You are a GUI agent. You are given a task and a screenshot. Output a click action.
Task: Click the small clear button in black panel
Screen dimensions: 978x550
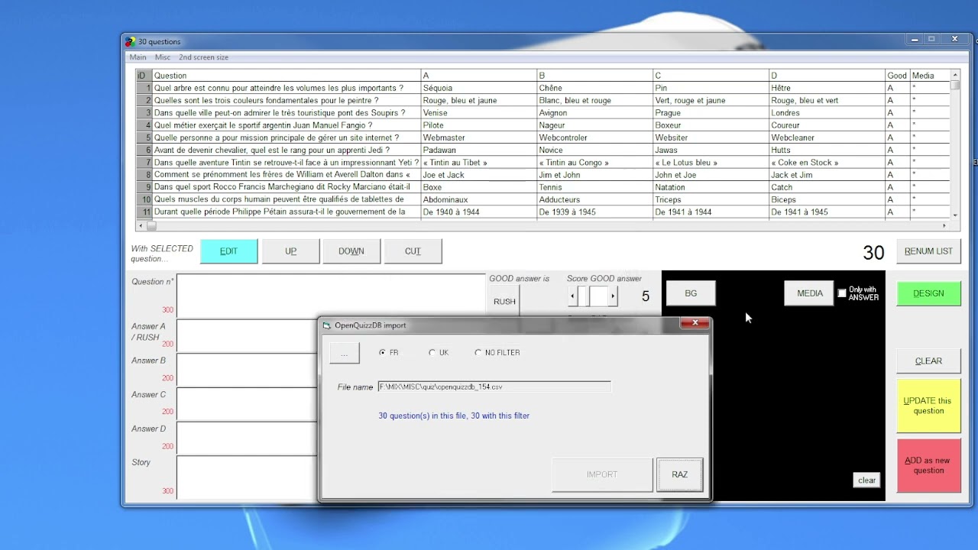pyautogui.click(x=866, y=480)
